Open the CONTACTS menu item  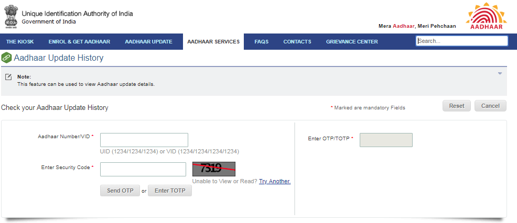(x=297, y=42)
